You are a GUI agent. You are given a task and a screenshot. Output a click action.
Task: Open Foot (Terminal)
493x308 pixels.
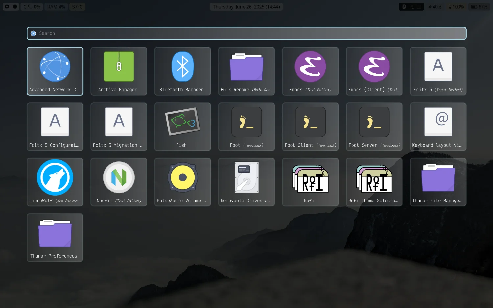(x=246, y=127)
